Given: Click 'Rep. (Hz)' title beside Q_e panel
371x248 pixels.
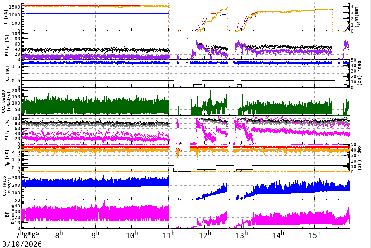Looking at the screenshot, I should tap(359, 73).
